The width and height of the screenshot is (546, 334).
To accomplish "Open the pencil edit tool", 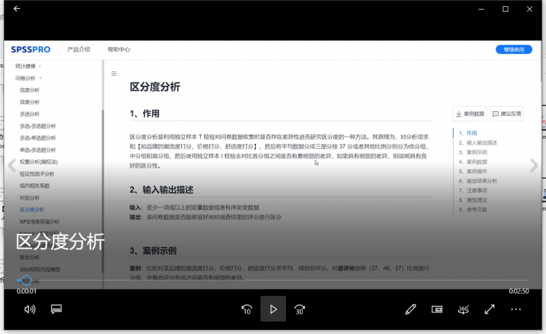I will click(411, 309).
